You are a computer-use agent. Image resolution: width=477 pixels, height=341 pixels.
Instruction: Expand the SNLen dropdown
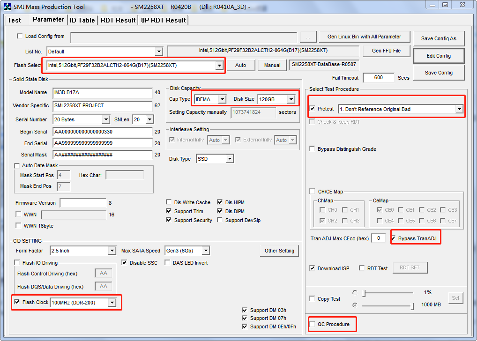(149, 119)
